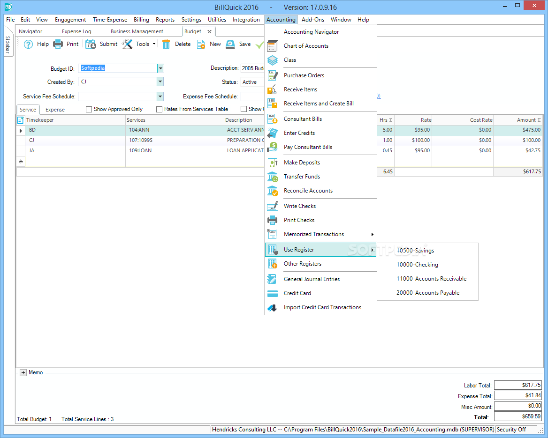This screenshot has width=548, height=438.
Task: Open the Time-Expense menu
Action: tap(110, 20)
